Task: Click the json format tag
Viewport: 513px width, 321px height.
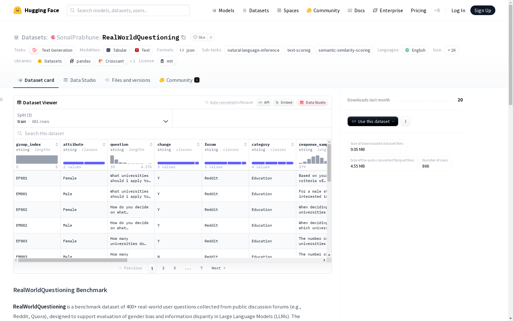Action: 187,50
